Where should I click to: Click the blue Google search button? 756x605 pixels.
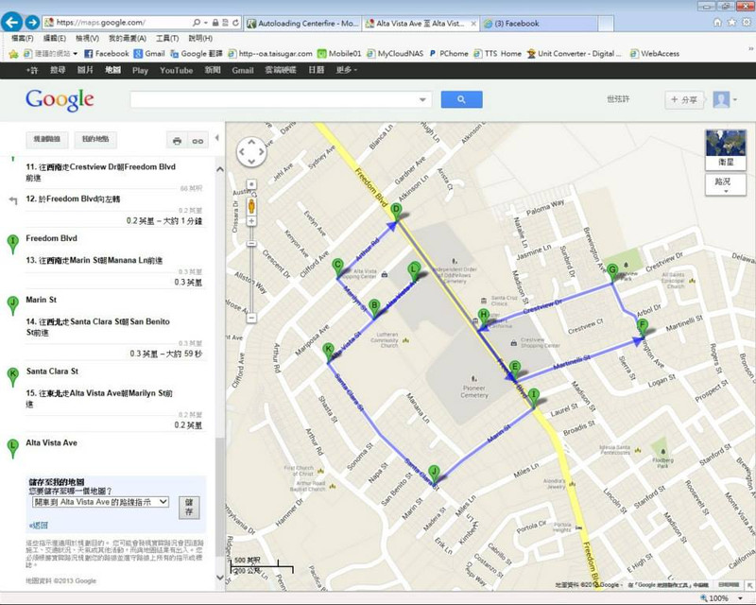[x=461, y=99]
